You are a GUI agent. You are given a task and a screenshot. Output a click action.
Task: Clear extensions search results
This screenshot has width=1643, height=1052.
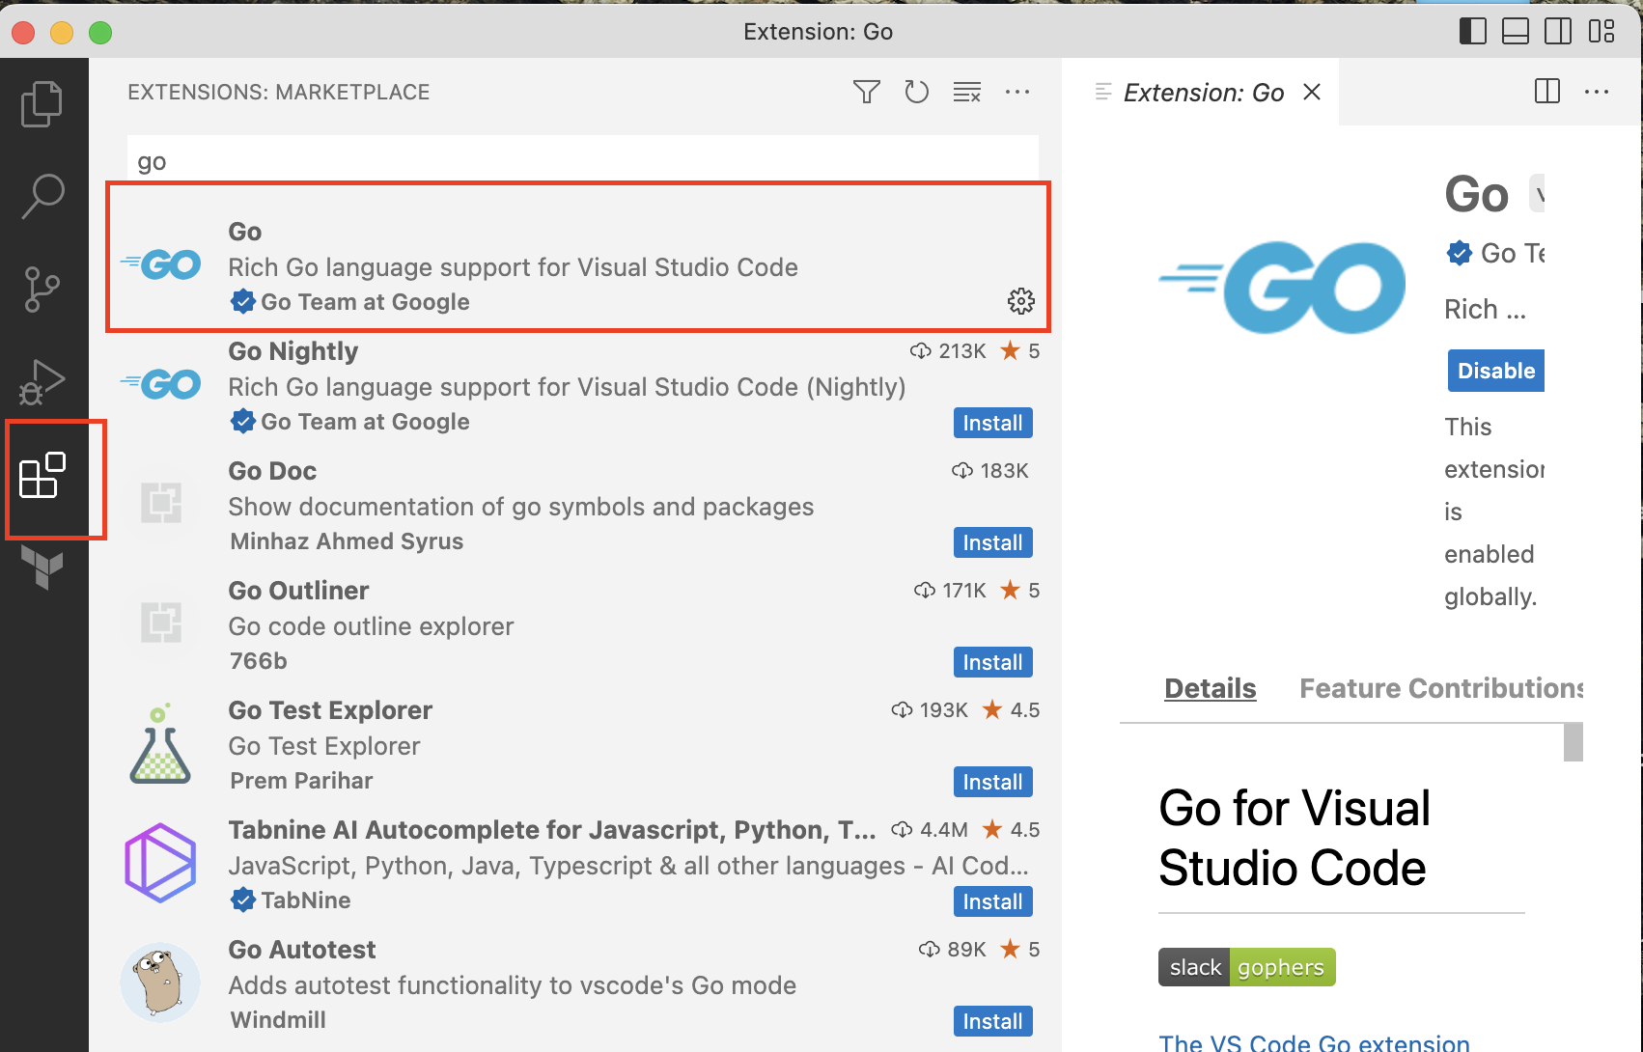pyautogui.click(x=967, y=92)
